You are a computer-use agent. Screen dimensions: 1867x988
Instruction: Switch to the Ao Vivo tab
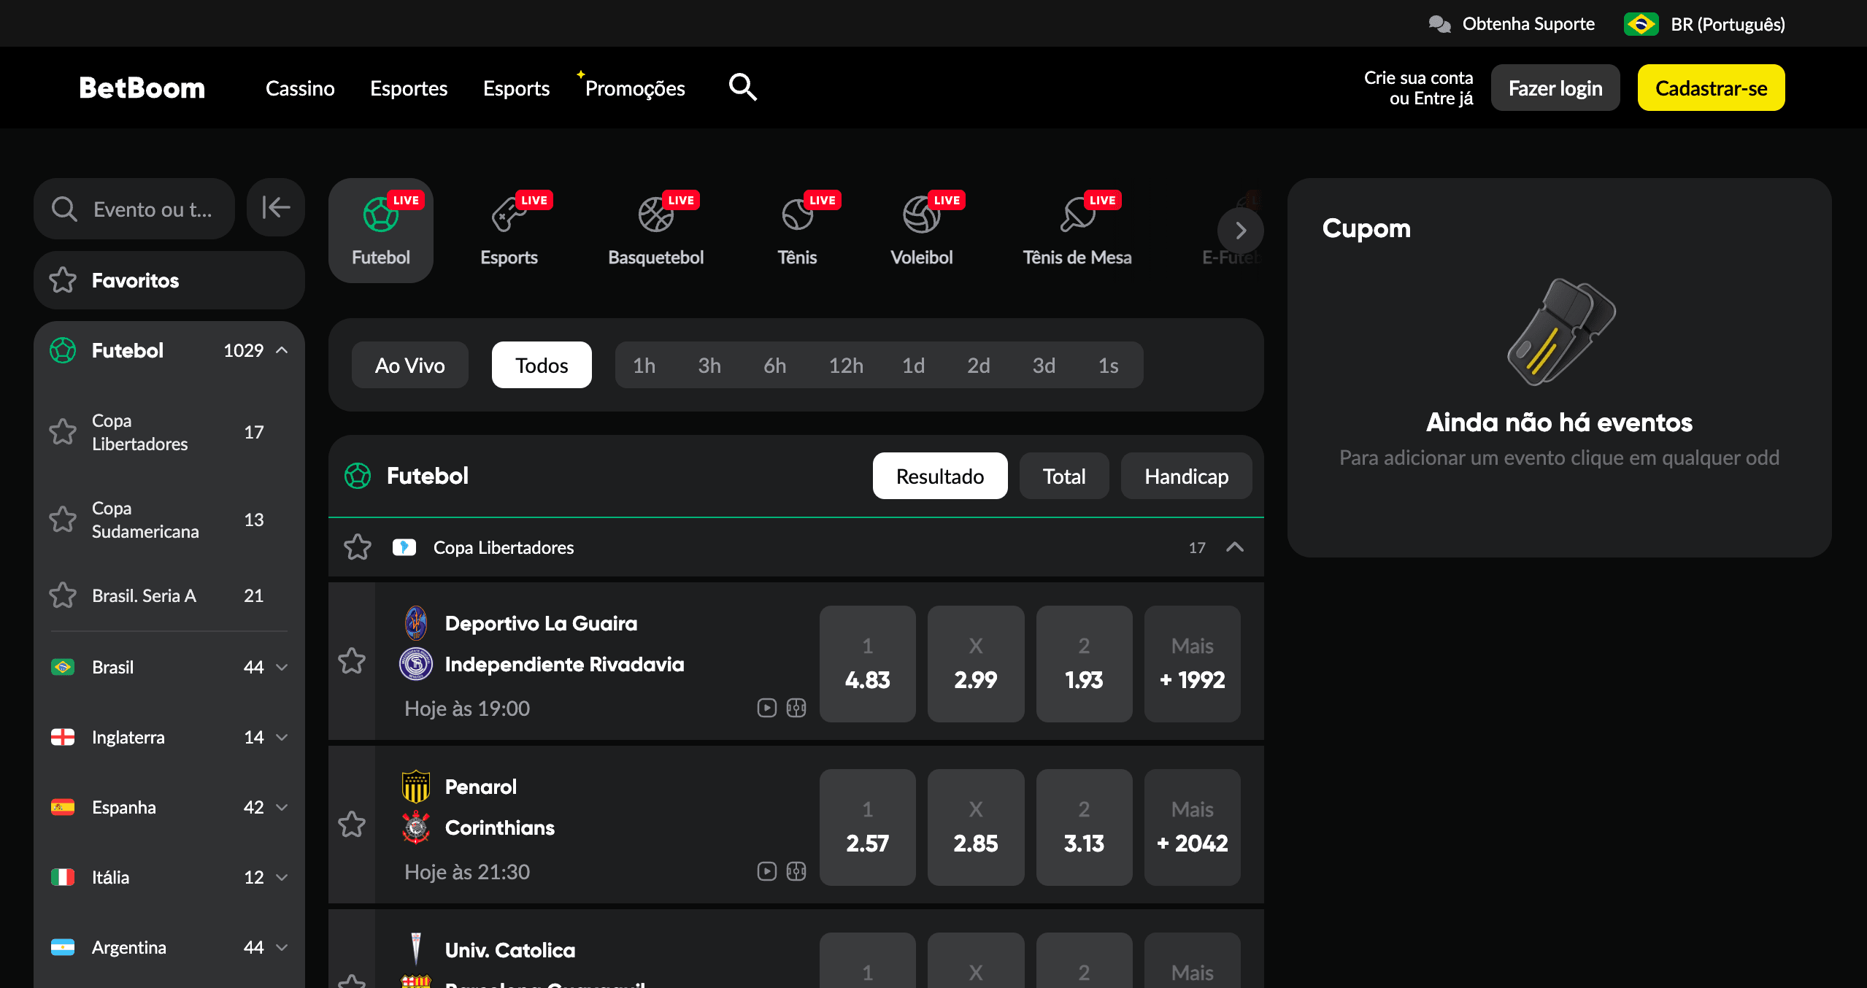[x=409, y=365]
